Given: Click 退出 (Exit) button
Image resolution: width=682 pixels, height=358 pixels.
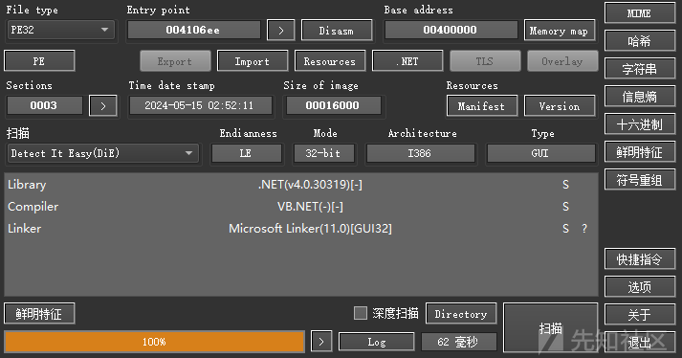Looking at the screenshot, I should (639, 343).
